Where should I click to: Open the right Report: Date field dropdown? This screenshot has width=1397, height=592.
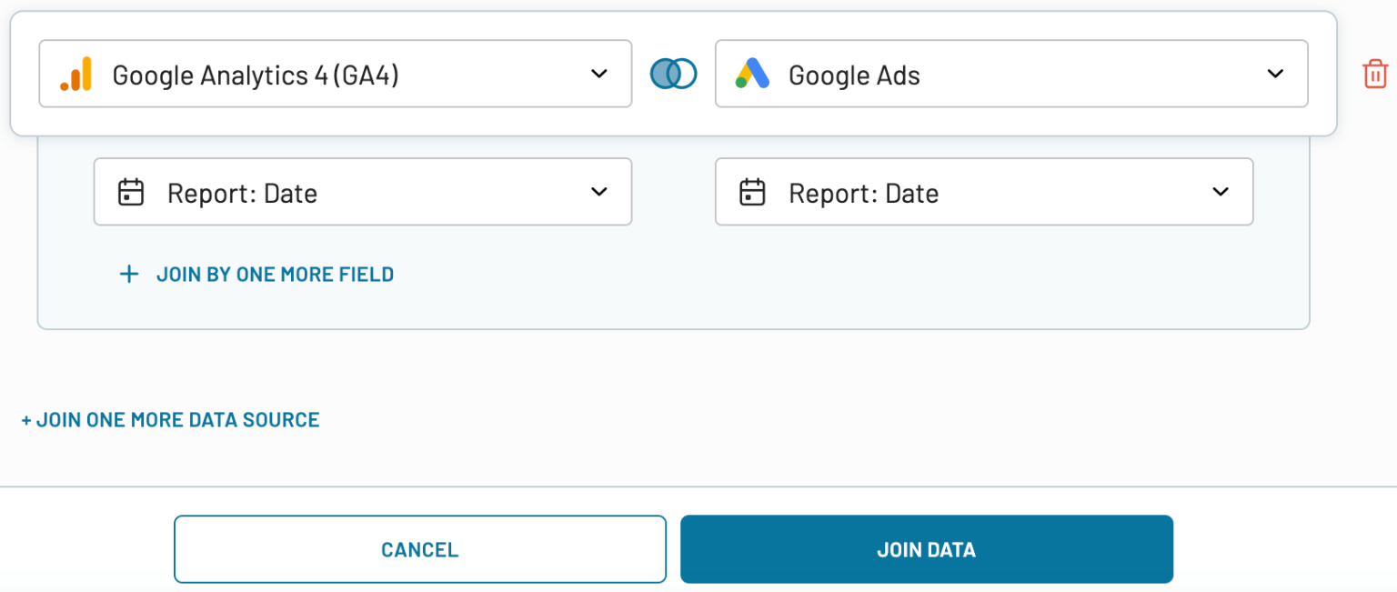[984, 192]
